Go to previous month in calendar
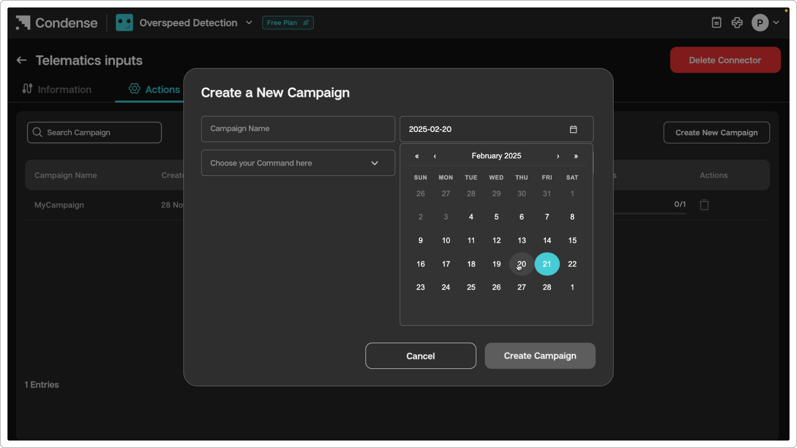This screenshot has height=448, width=797. 435,156
